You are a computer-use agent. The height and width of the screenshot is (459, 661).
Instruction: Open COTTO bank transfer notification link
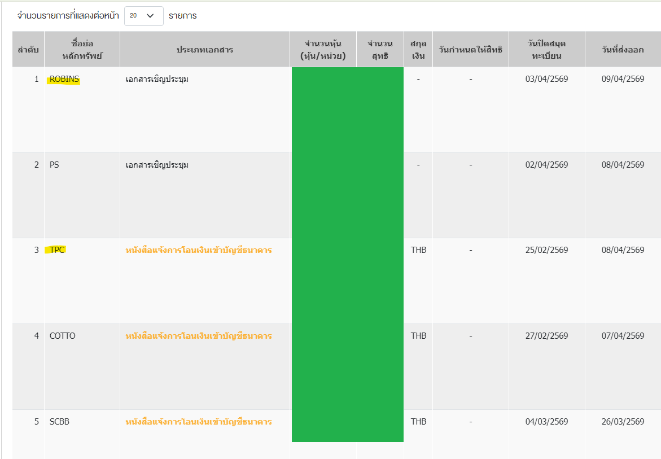[199, 336]
